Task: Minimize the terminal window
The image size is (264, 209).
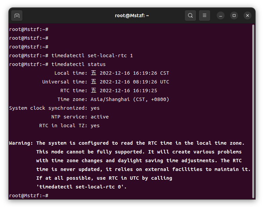Action: [221, 16]
